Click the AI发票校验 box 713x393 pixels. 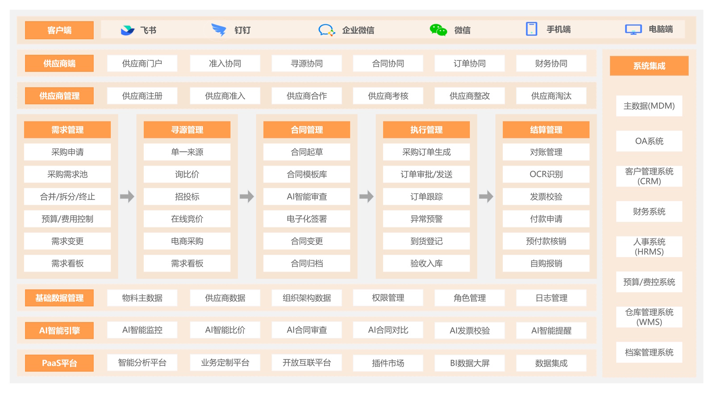pyautogui.click(x=470, y=330)
